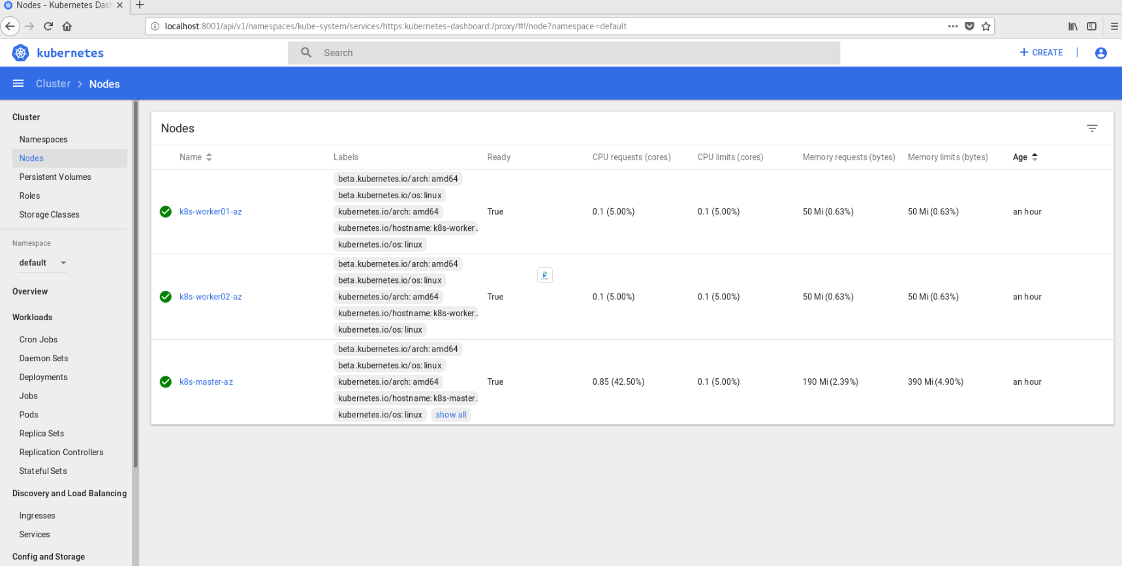1122x566 pixels.
Task: Sort nodes by Age column
Action: (x=1025, y=157)
